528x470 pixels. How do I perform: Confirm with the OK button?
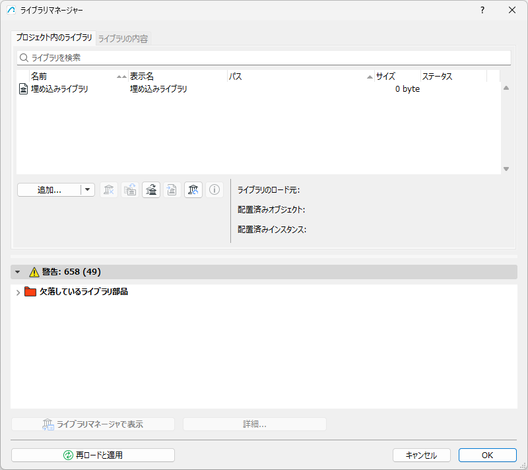pyautogui.click(x=487, y=455)
